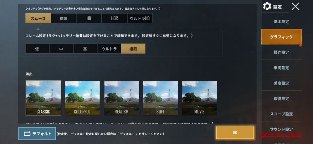Select 標準 graphics quality
The height and width of the screenshot is (144, 313).
coord(64,18)
